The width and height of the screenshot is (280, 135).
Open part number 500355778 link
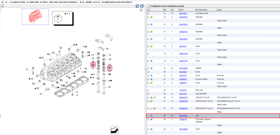(x=183, y=98)
